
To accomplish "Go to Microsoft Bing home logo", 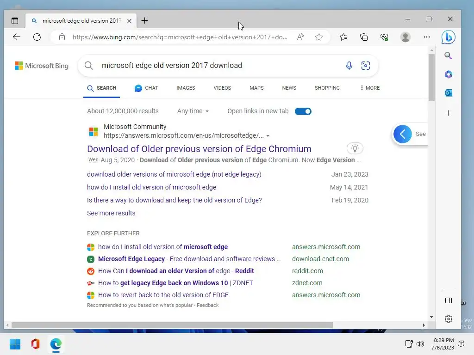I will 42,66.
